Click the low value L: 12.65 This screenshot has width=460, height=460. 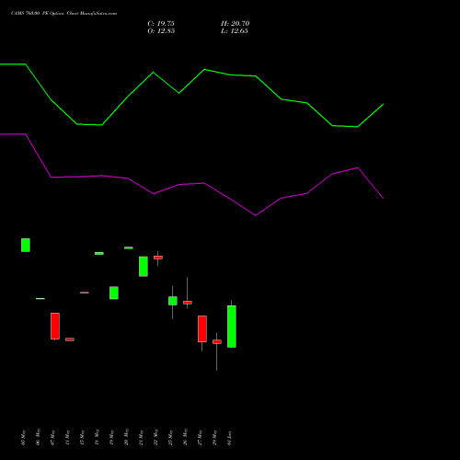pos(235,31)
